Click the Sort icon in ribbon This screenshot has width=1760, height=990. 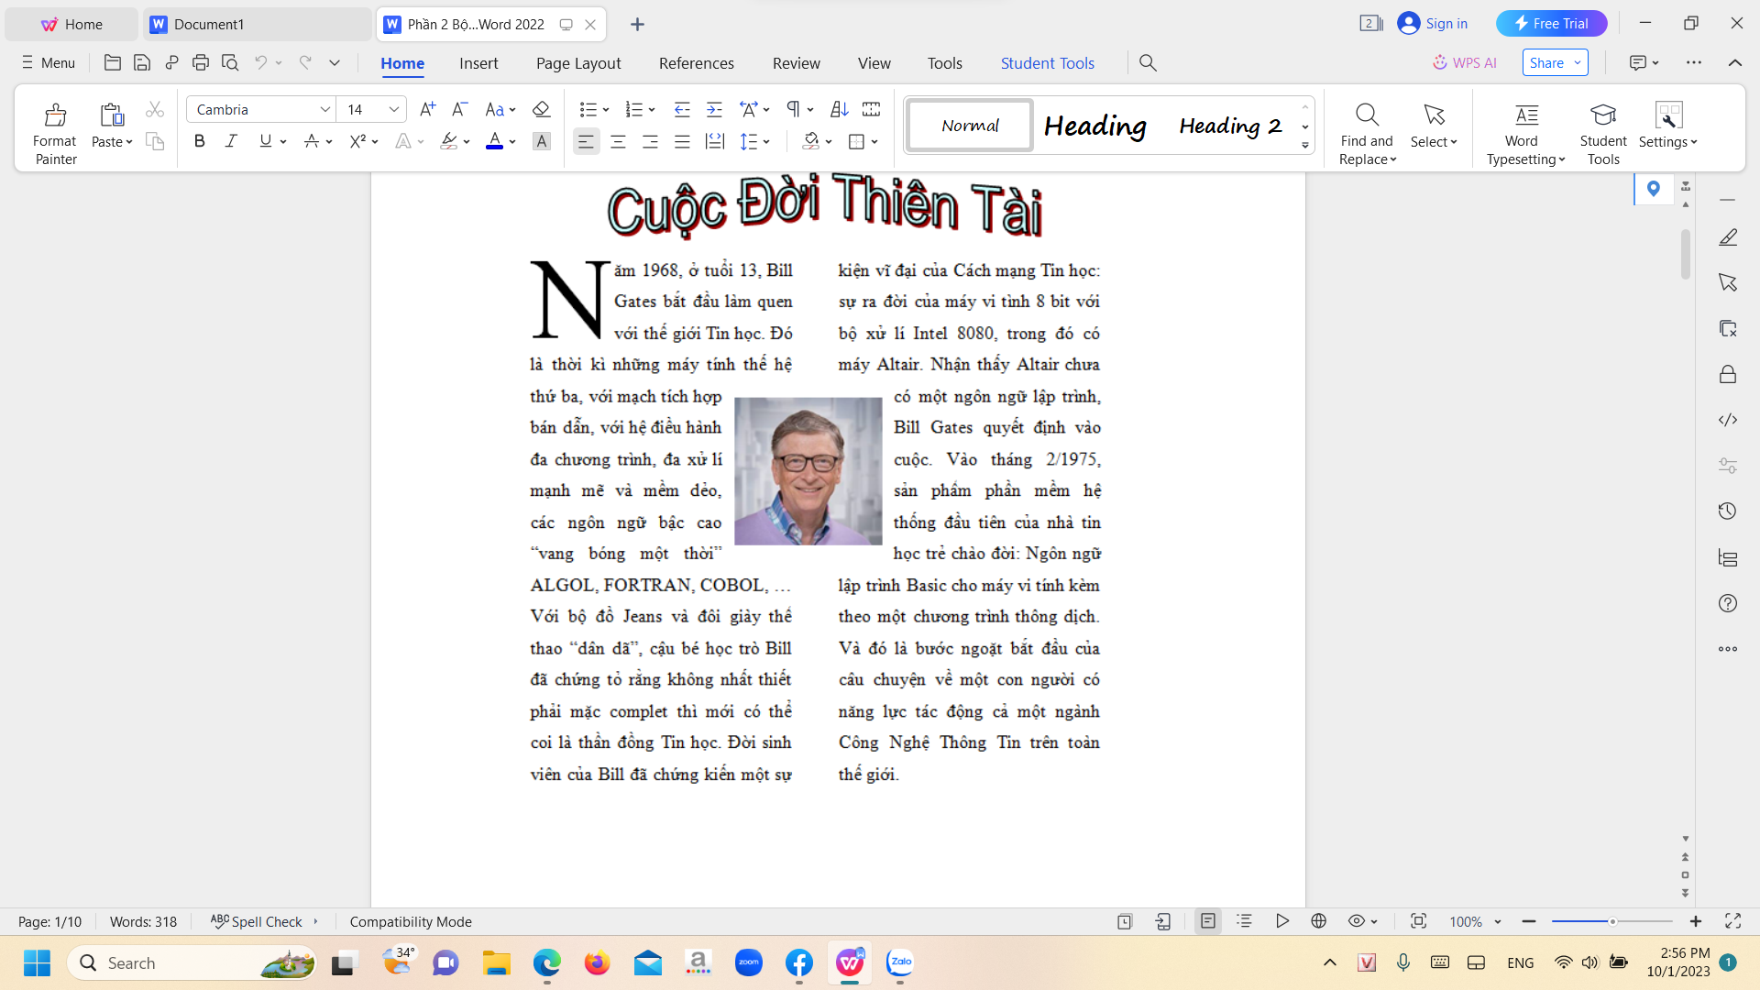(839, 110)
